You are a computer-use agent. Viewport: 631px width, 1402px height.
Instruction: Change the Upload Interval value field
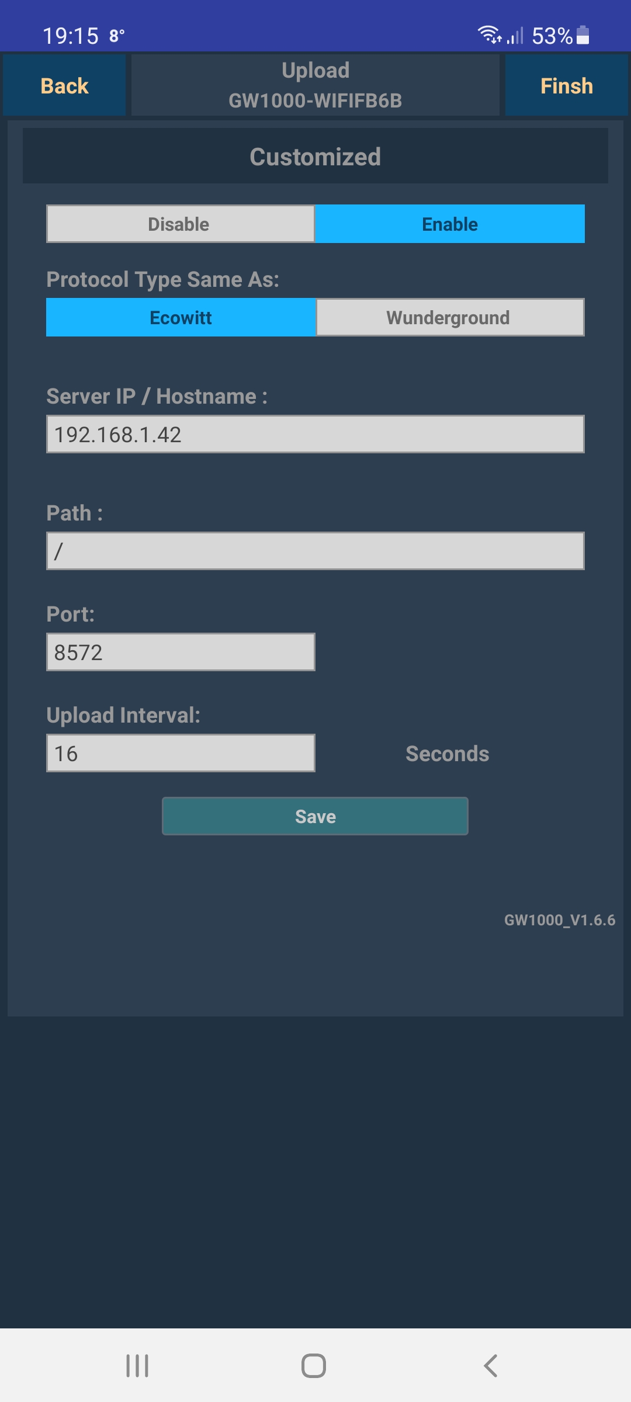(x=181, y=753)
